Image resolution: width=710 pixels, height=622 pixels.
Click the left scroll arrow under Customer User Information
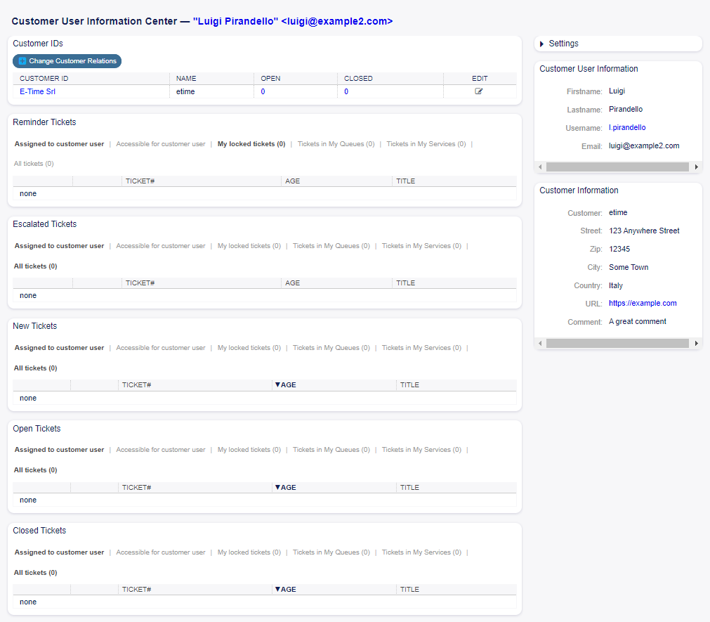point(540,167)
